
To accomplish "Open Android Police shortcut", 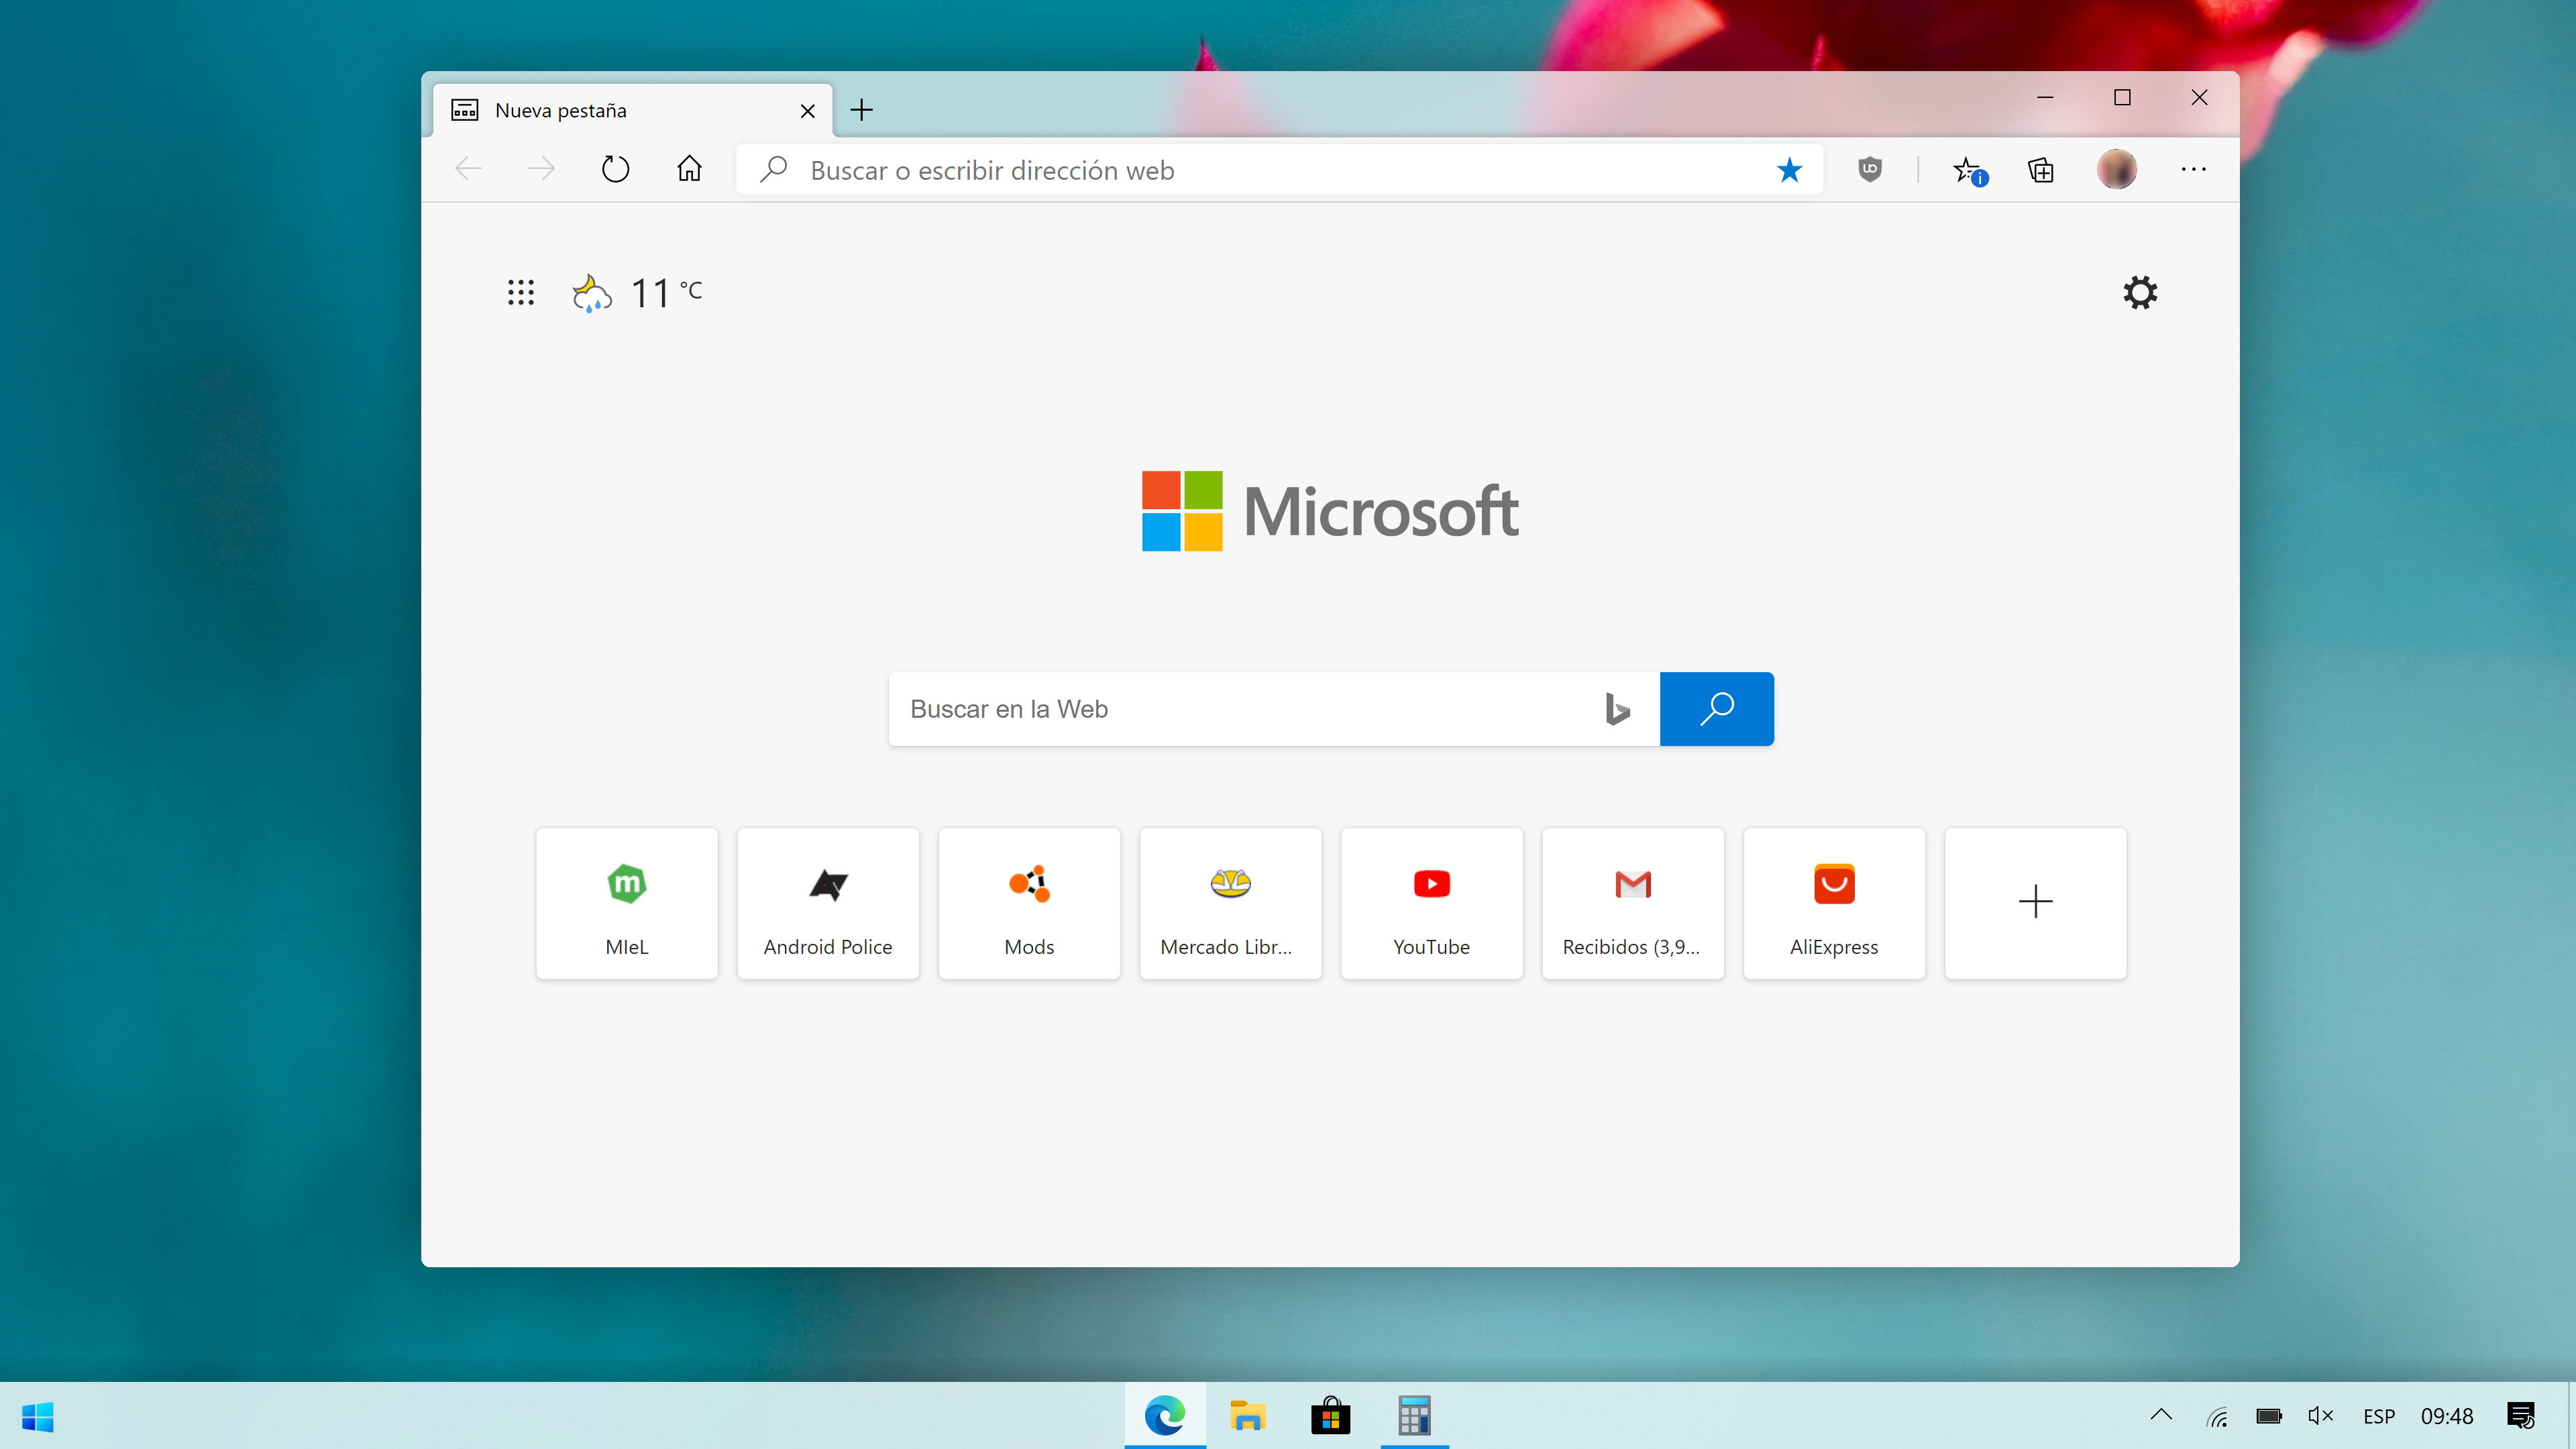I will point(826,902).
